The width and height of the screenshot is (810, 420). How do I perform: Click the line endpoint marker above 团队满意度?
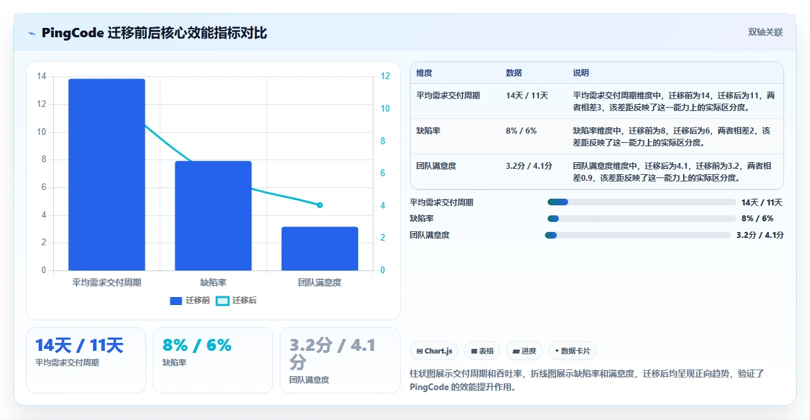(x=320, y=205)
